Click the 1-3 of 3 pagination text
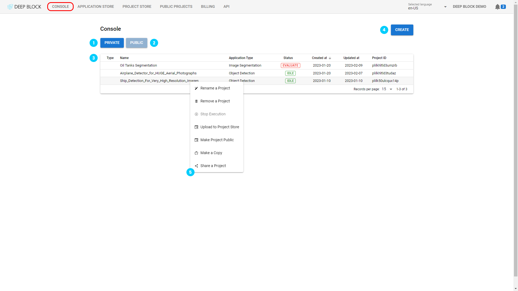The width and height of the screenshot is (518, 291). coord(402,89)
